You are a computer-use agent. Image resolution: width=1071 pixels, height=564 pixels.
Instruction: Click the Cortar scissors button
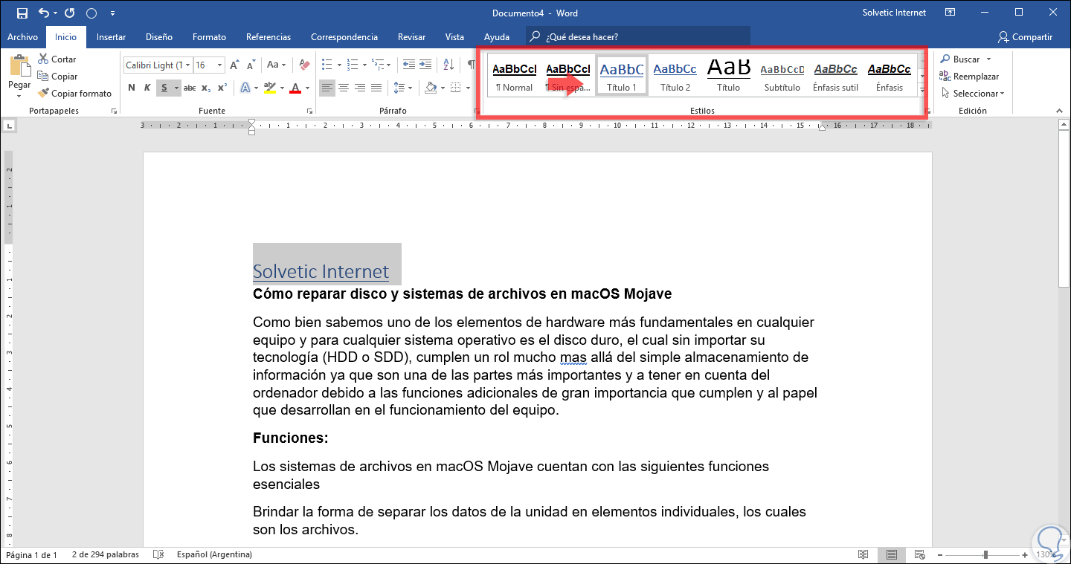click(x=57, y=59)
